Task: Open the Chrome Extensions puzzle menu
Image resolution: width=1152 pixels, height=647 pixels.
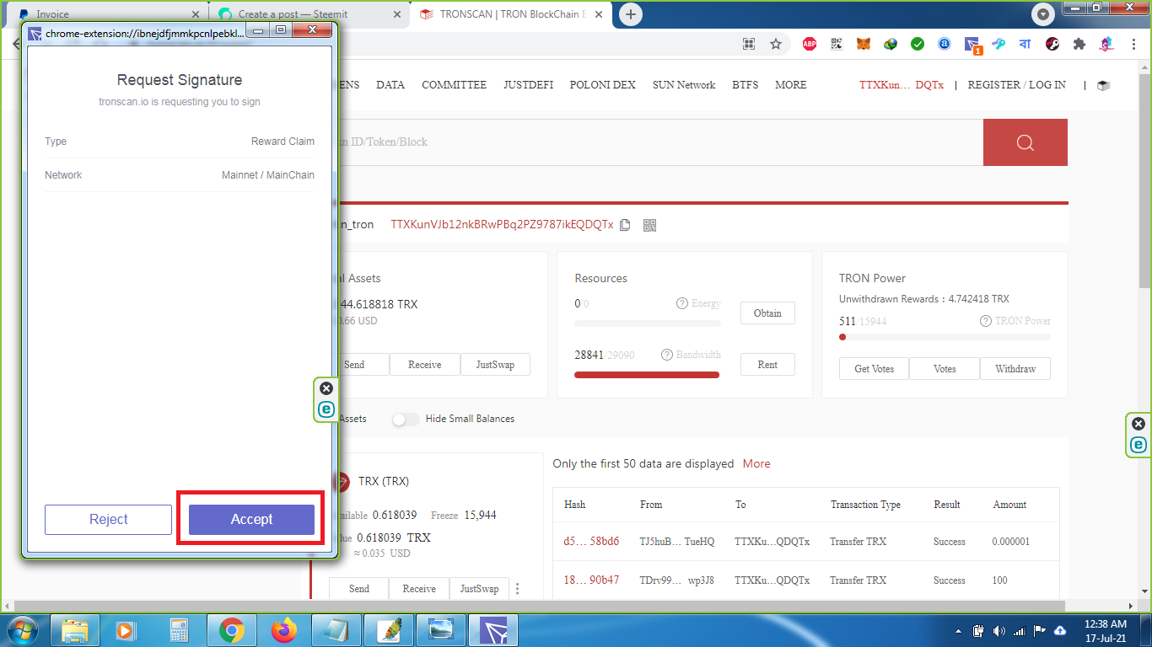Action: coord(1079,44)
